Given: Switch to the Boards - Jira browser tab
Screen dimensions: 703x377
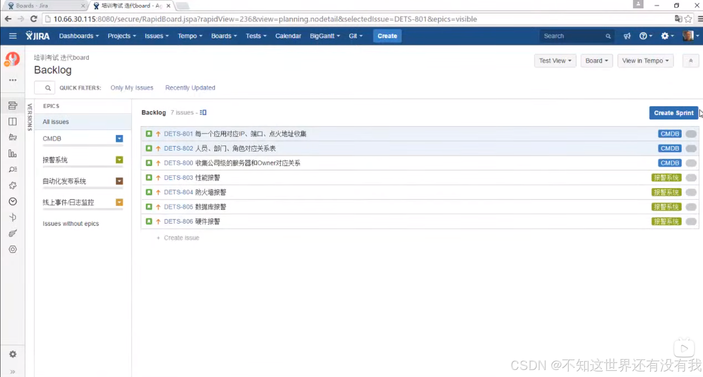Looking at the screenshot, I should pos(41,6).
